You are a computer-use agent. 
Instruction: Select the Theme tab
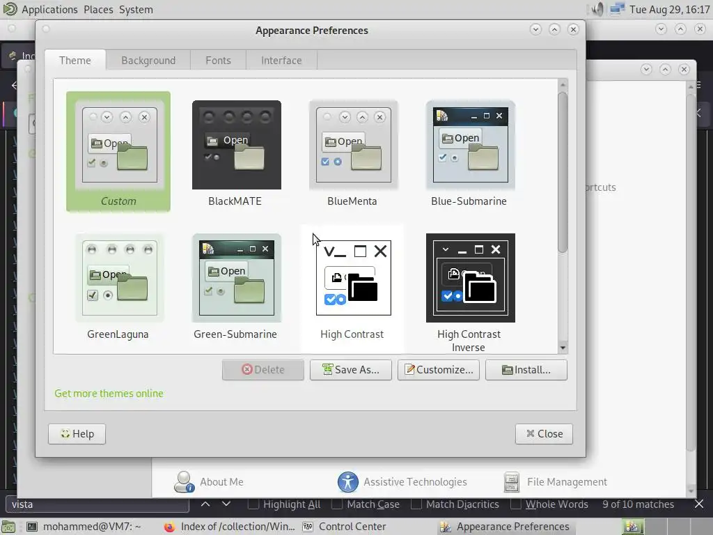pyautogui.click(x=75, y=61)
